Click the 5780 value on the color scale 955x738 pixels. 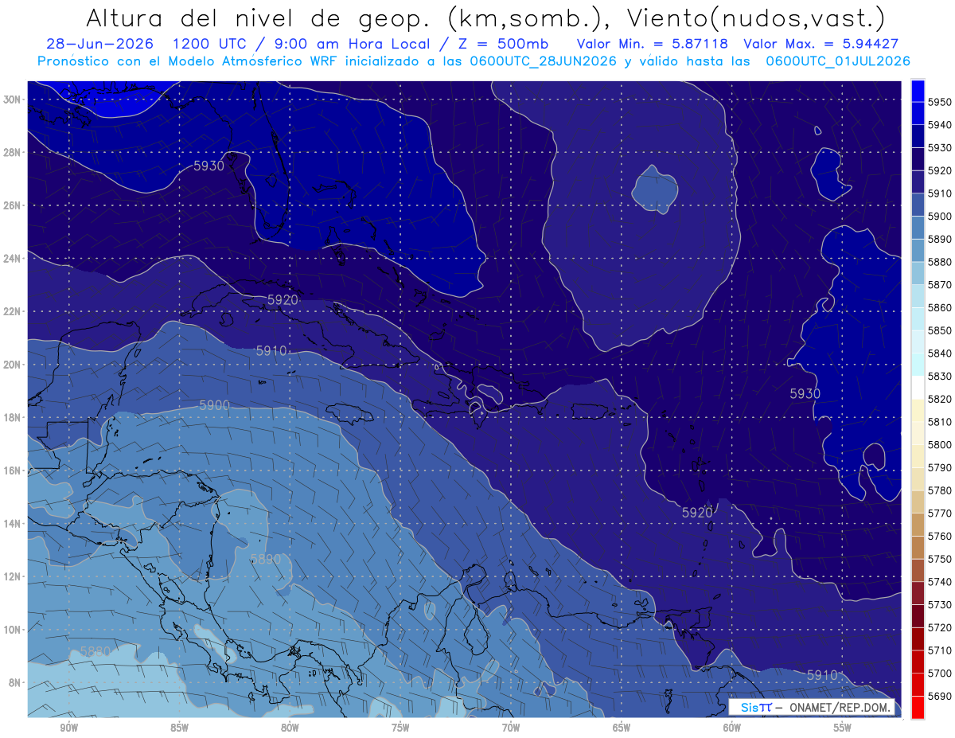click(940, 490)
